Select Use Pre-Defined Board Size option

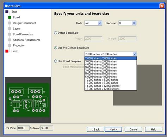point(56,48)
